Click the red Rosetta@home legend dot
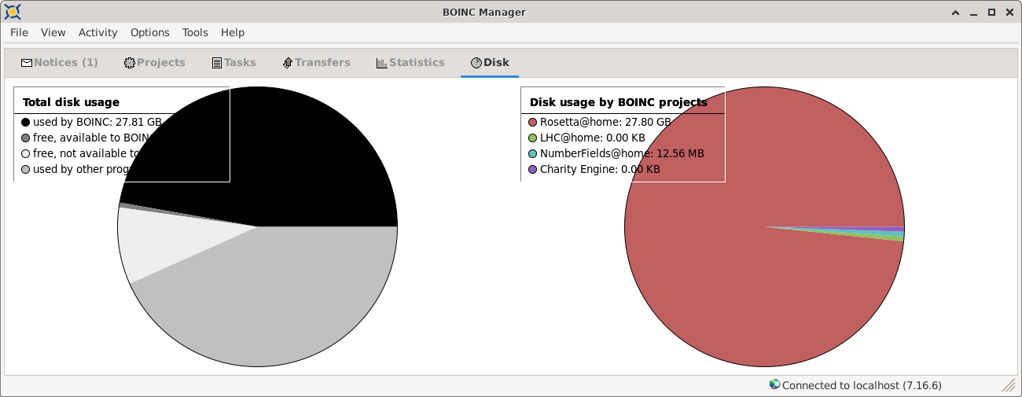The width and height of the screenshot is (1022, 397). coord(532,122)
